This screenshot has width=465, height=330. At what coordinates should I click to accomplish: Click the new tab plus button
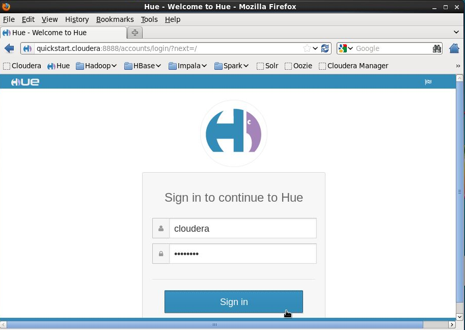pyautogui.click(x=135, y=33)
